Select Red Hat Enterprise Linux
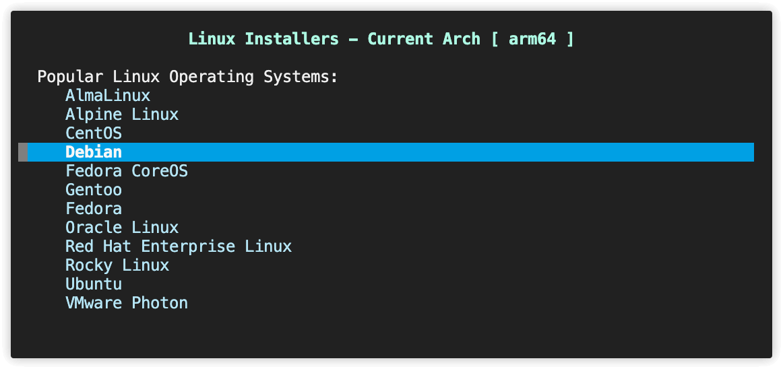The image size is (783, 369). (179, 246)
